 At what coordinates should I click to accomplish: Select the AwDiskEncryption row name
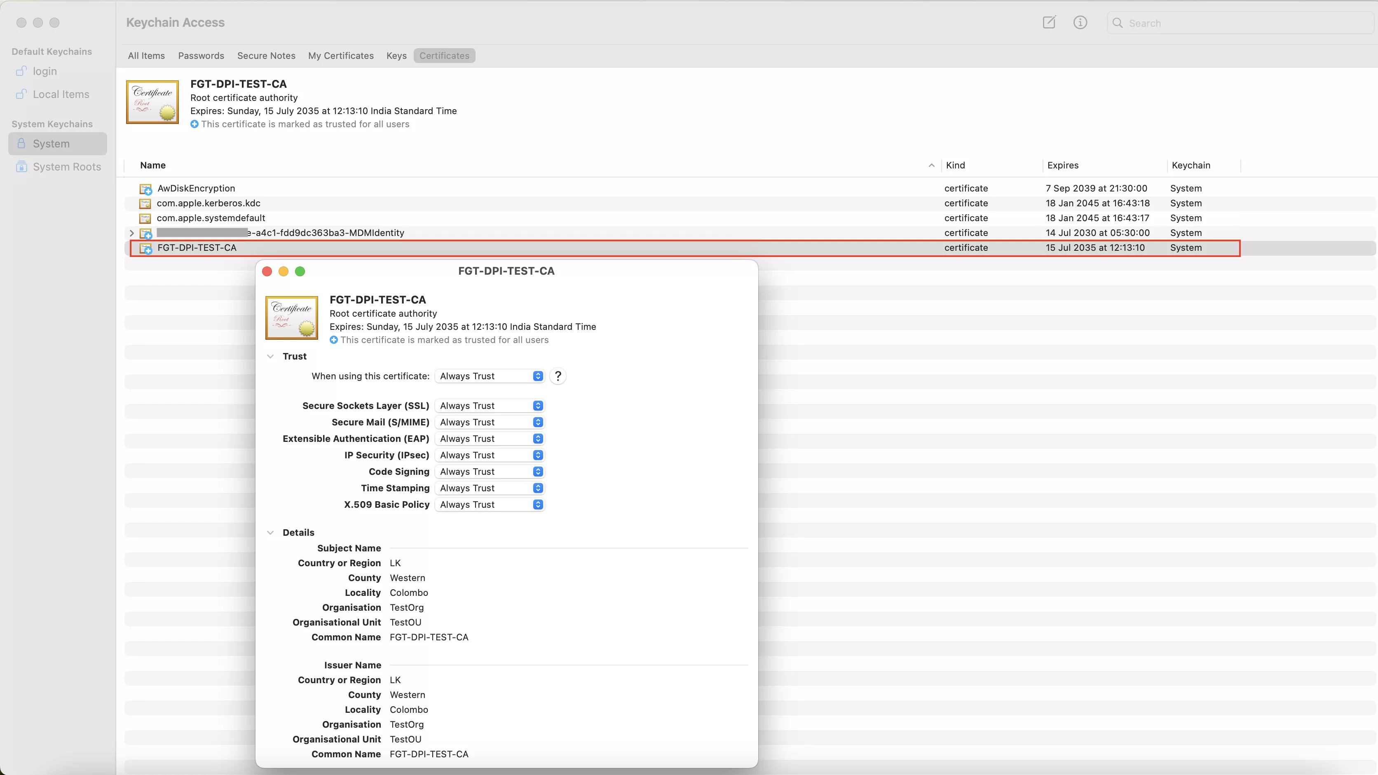tap(196, 188)
